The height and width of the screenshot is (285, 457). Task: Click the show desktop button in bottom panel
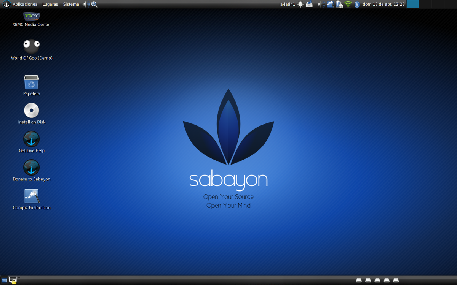[x=4, y=280]
